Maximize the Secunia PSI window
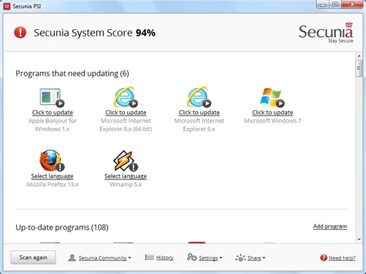Viewport: 366px width, 274px height. click(x=335, y=4)
